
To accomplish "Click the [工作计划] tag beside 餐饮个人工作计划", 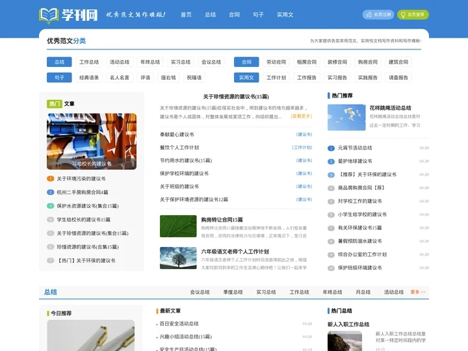I will click(x=302, y=148).
